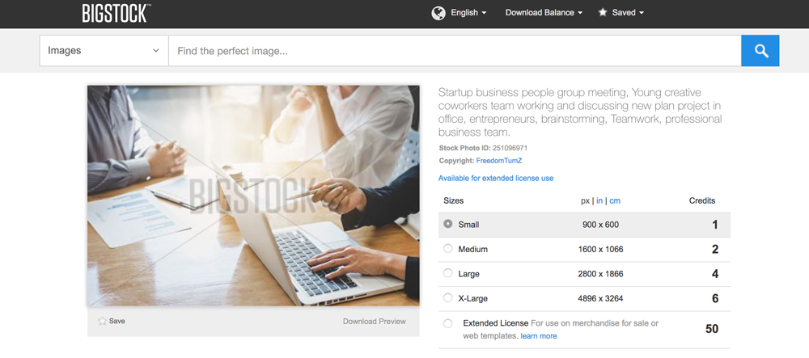Screen dimensions: 809x358
Task: Open the Download Balance dropdown
Action: click(x=544, y=13)
